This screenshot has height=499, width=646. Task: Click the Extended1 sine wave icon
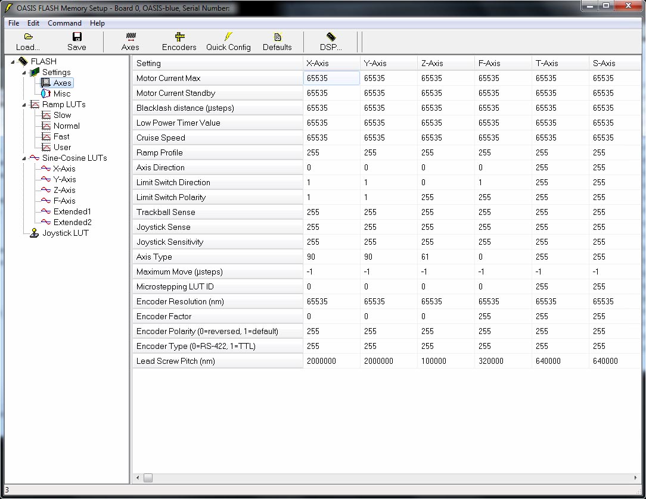click(46, 211)
